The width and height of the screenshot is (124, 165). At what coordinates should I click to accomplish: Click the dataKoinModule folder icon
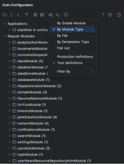pyautogui.click(x=14, y=67)
